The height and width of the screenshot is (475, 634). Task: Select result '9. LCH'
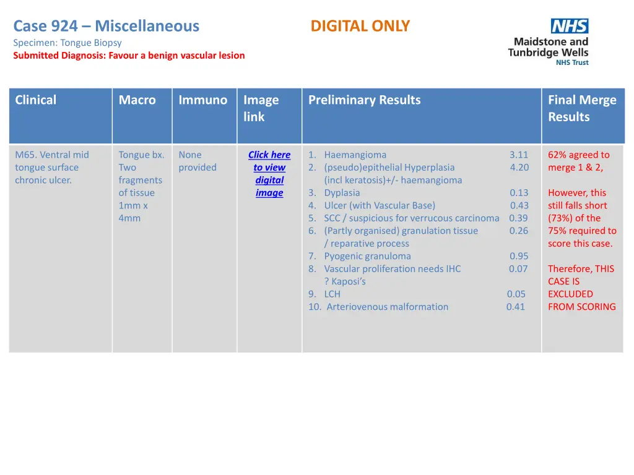point(324,294)
